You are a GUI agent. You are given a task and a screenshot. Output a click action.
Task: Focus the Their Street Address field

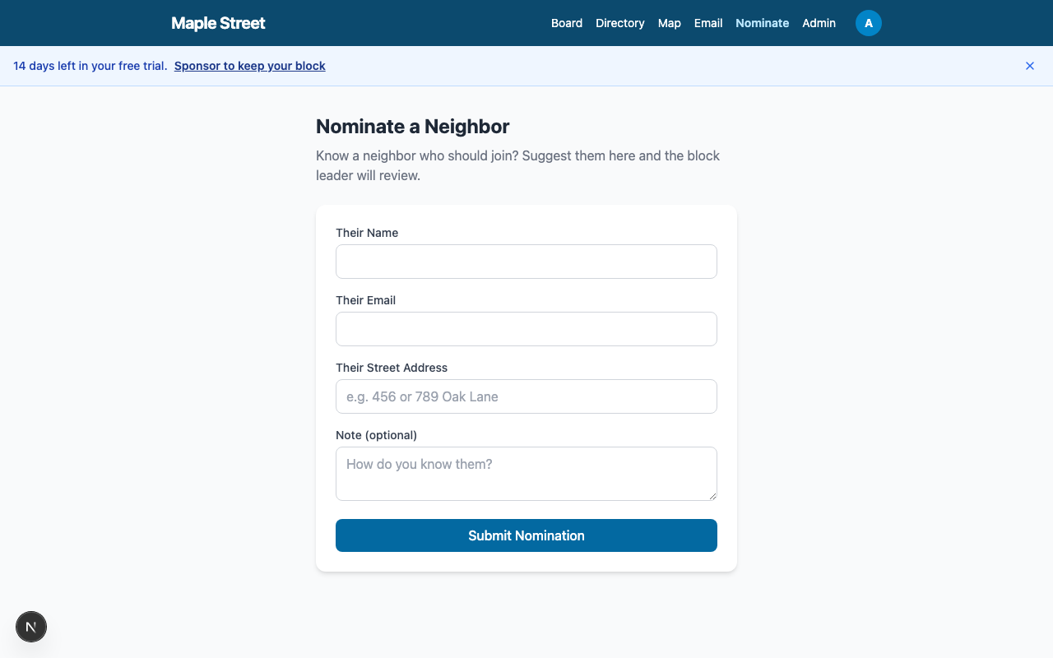click(526, 396)
